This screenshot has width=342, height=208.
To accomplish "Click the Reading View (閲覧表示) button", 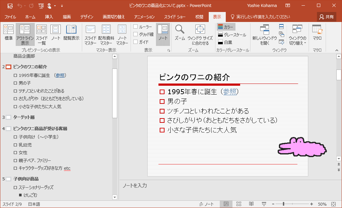I will coord(71,34).
